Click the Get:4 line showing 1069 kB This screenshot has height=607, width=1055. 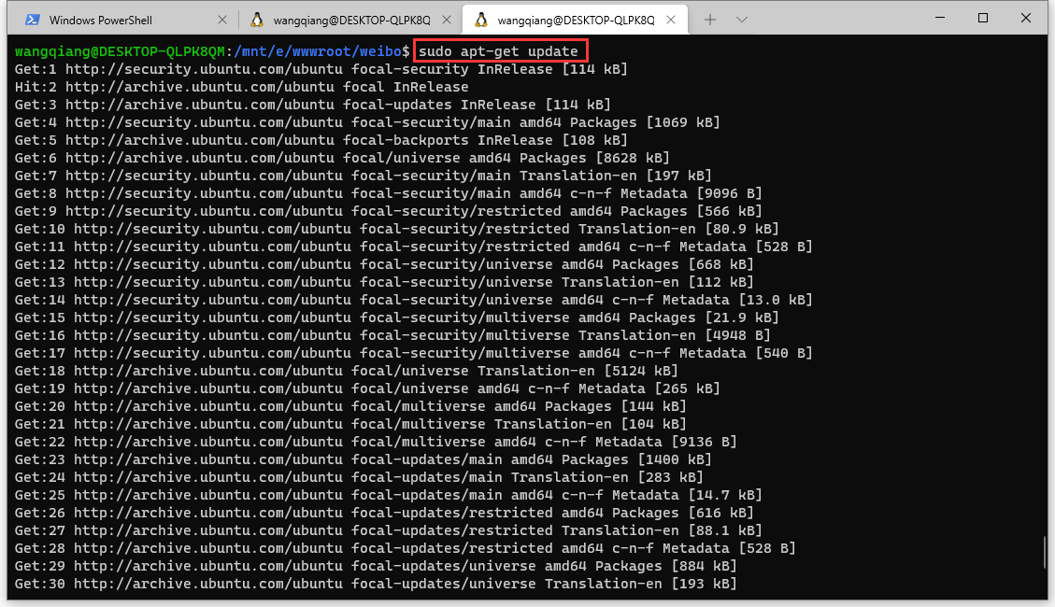(367, 122)
